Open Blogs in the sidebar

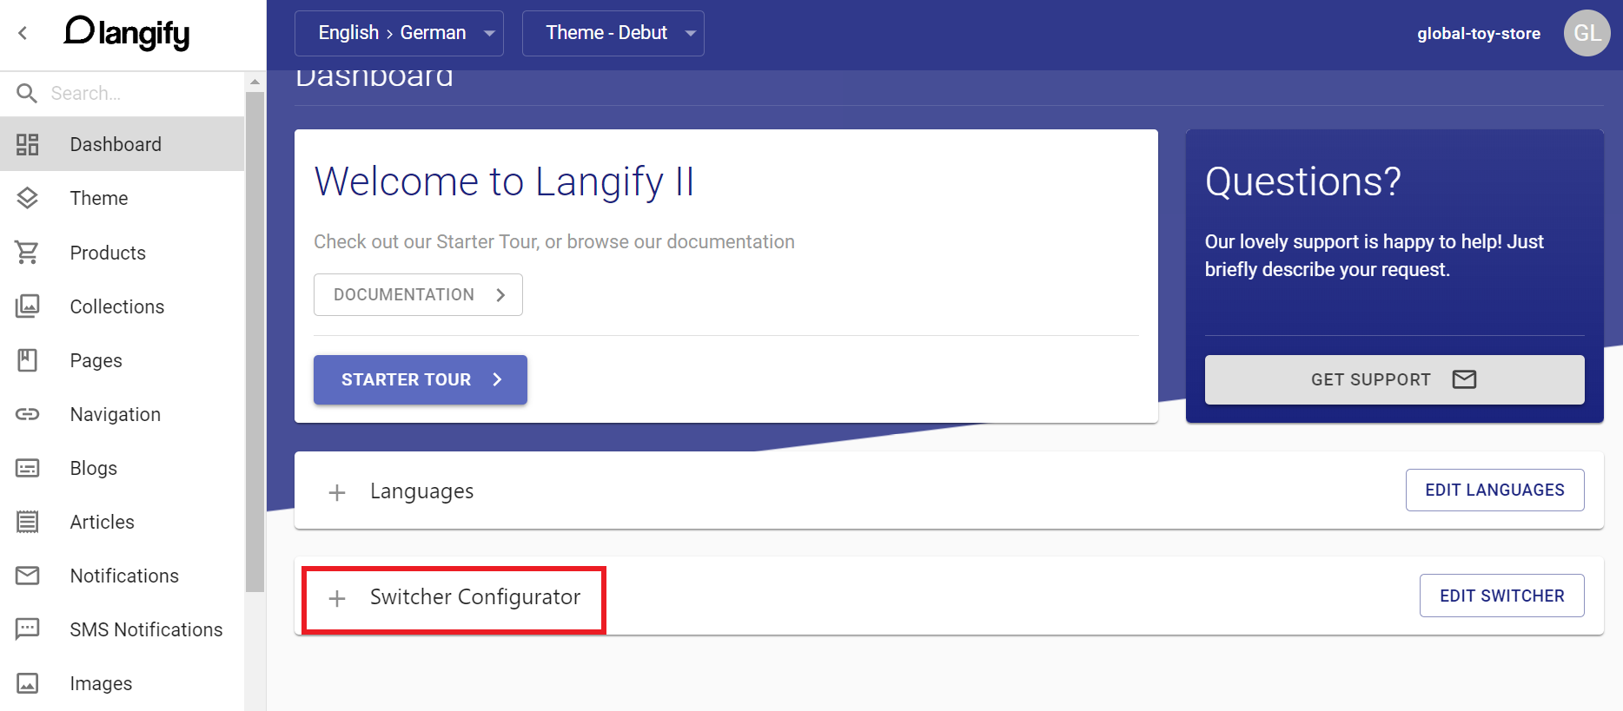coord(122,468)
